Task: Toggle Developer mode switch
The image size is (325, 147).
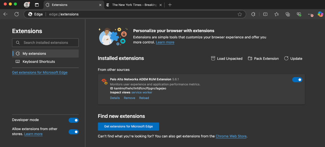Action: tap(74, 120)
